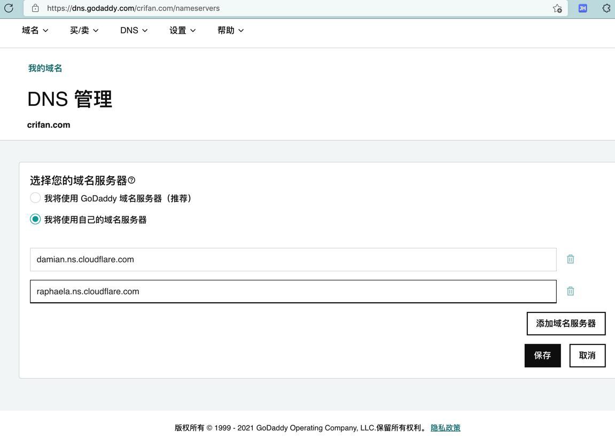Expand the 设置 menu
This screenshot has height=438, width=615.
(x=182, y=30)
